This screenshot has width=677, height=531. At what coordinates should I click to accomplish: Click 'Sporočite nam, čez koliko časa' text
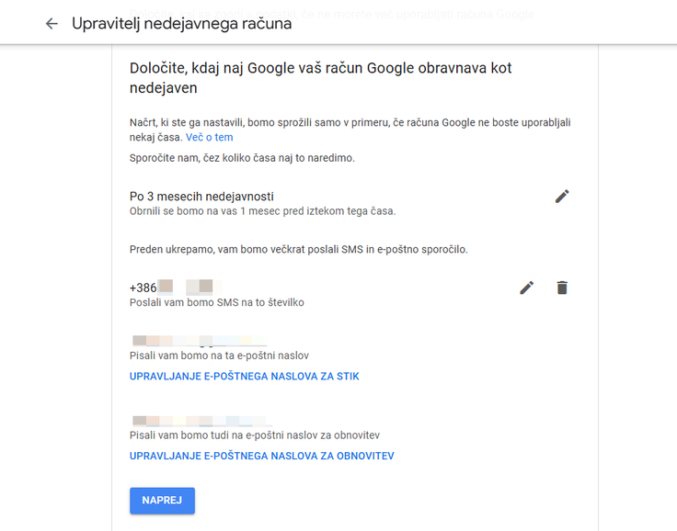point(242,158)
